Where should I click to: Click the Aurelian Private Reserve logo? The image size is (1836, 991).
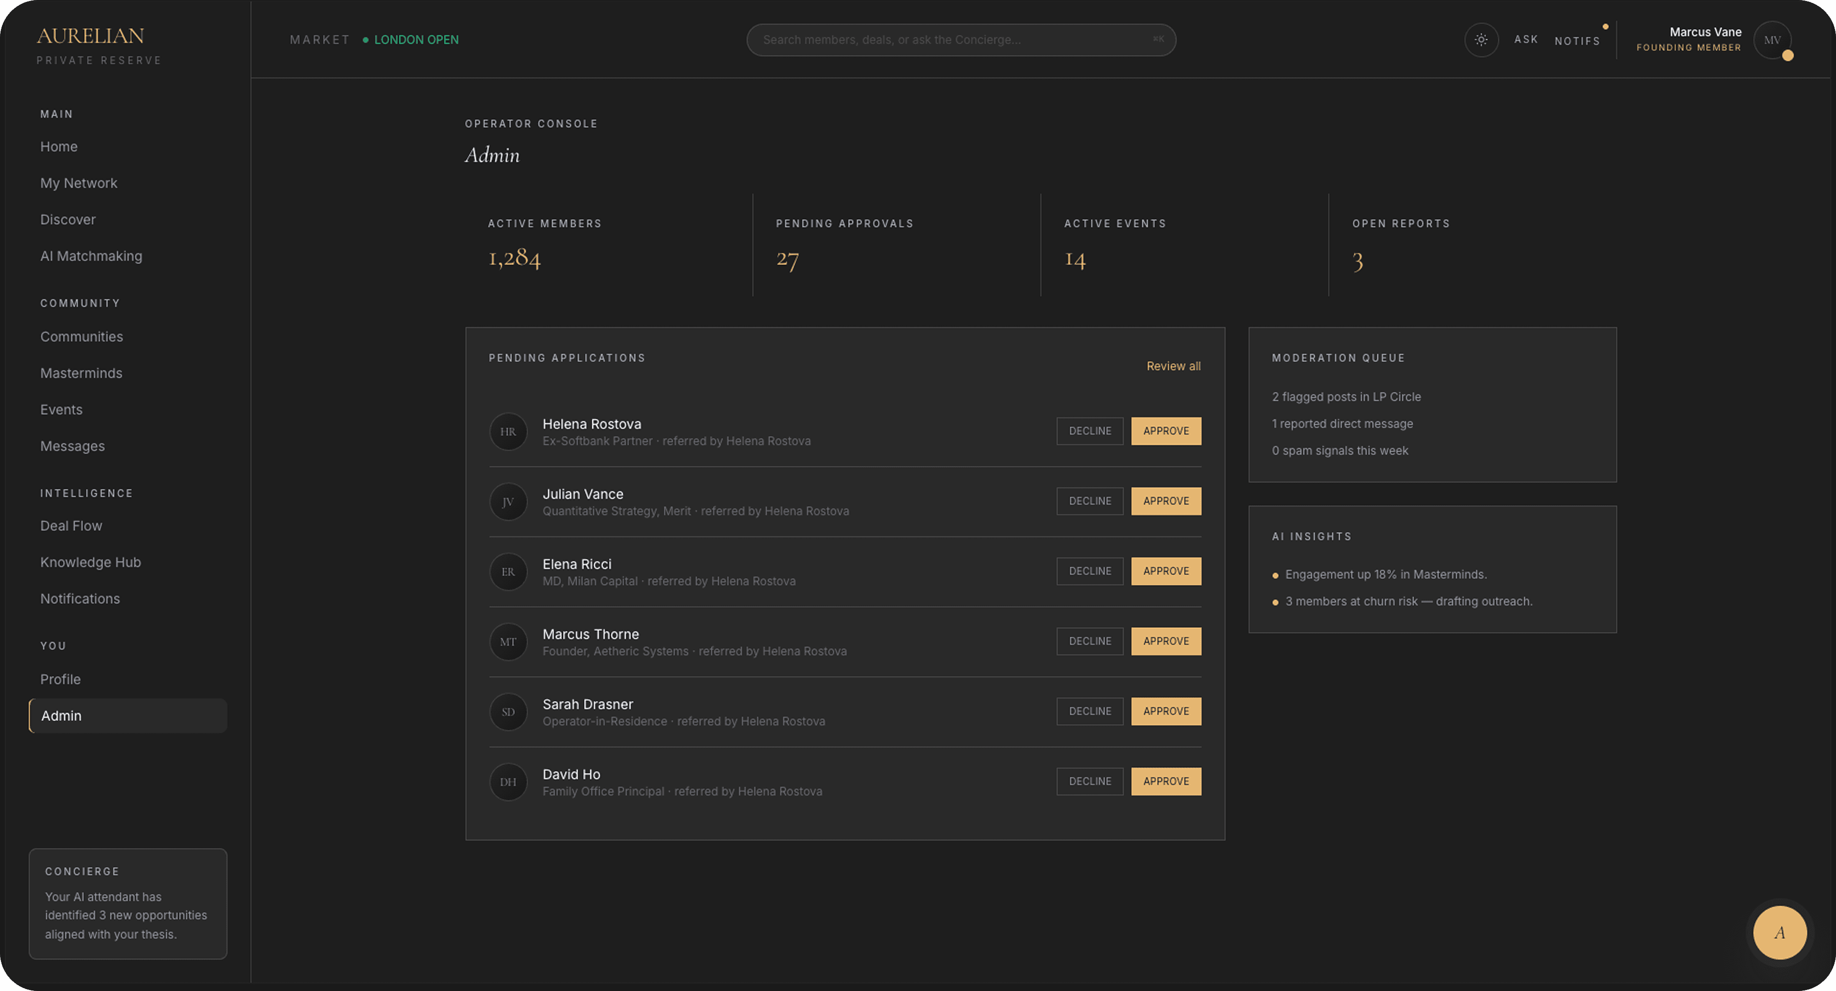point(99,45)
